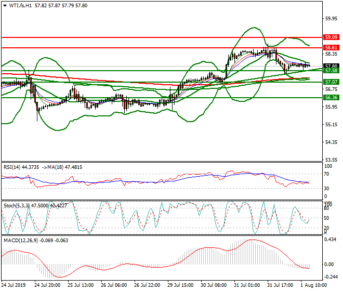
Task: Click the 56.36 green support price label
Action: click(x=331, y=97)
